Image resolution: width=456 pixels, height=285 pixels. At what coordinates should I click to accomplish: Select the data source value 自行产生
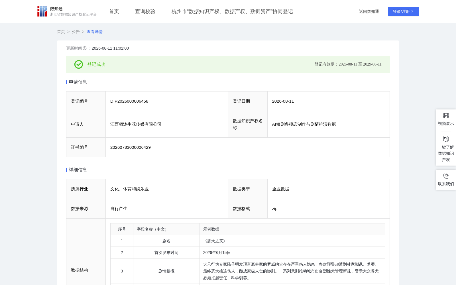pos(119,209)
